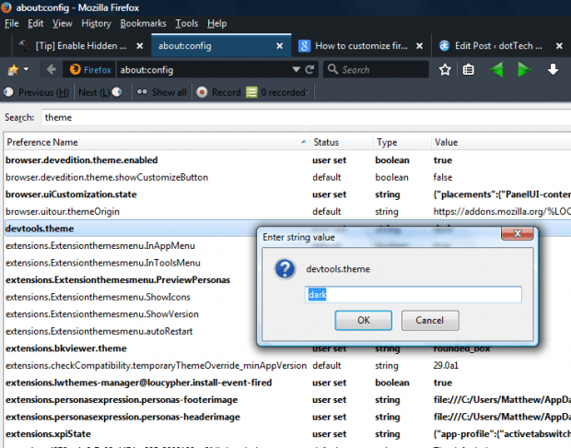Start recording with the Record button
This screenshot has width=571, height=448.
(x=218, y=92)
